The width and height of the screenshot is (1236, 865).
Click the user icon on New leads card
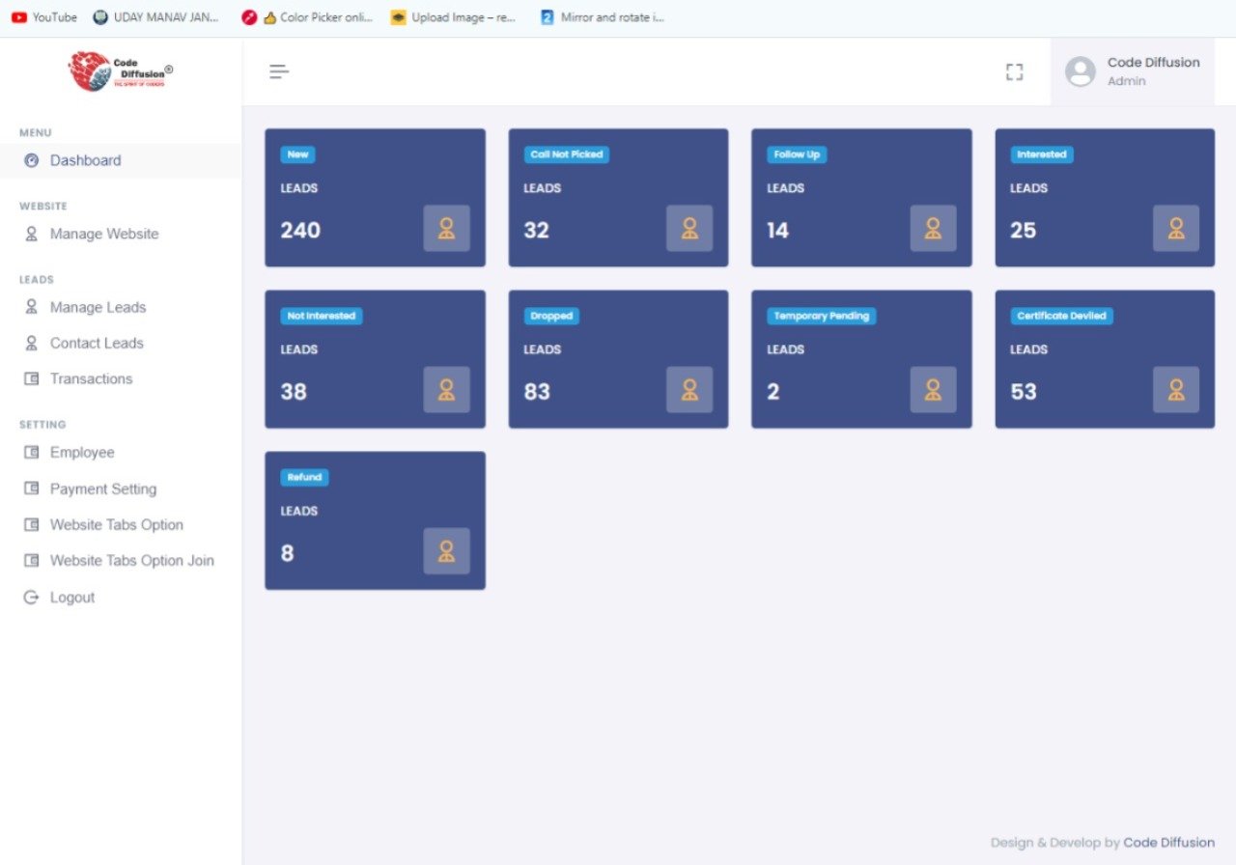[446, 229]
